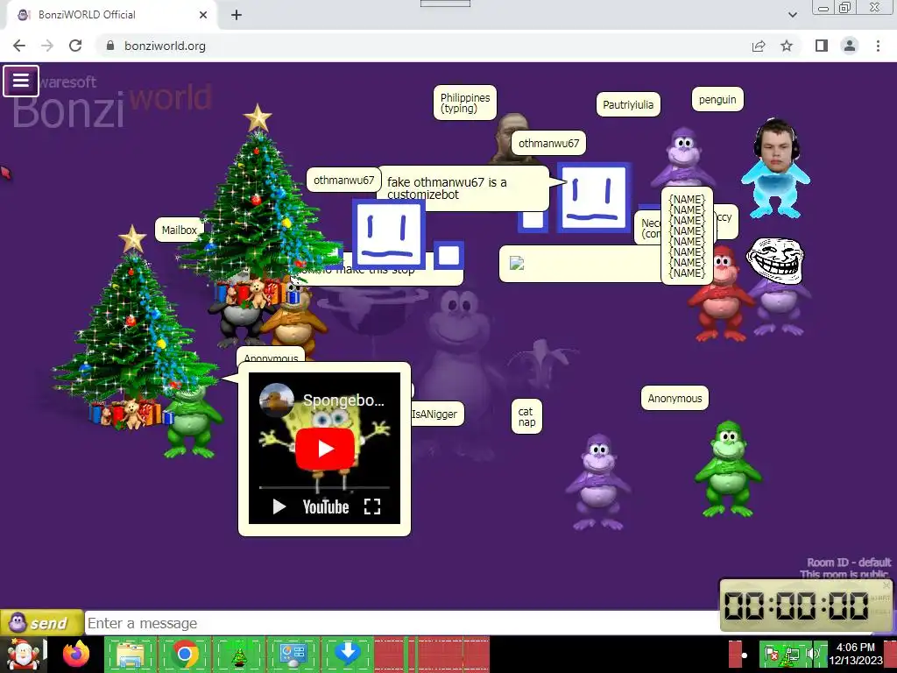897x673 pixels.
Task: Open the Christmas tree app in the taskbar
Action: tap(238, 654)
